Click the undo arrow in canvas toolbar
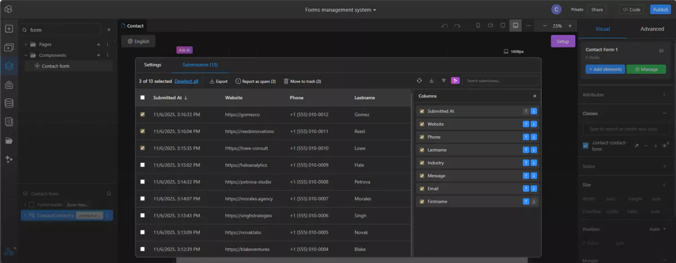This screenshot has height=263, width=676. point(444,26)
